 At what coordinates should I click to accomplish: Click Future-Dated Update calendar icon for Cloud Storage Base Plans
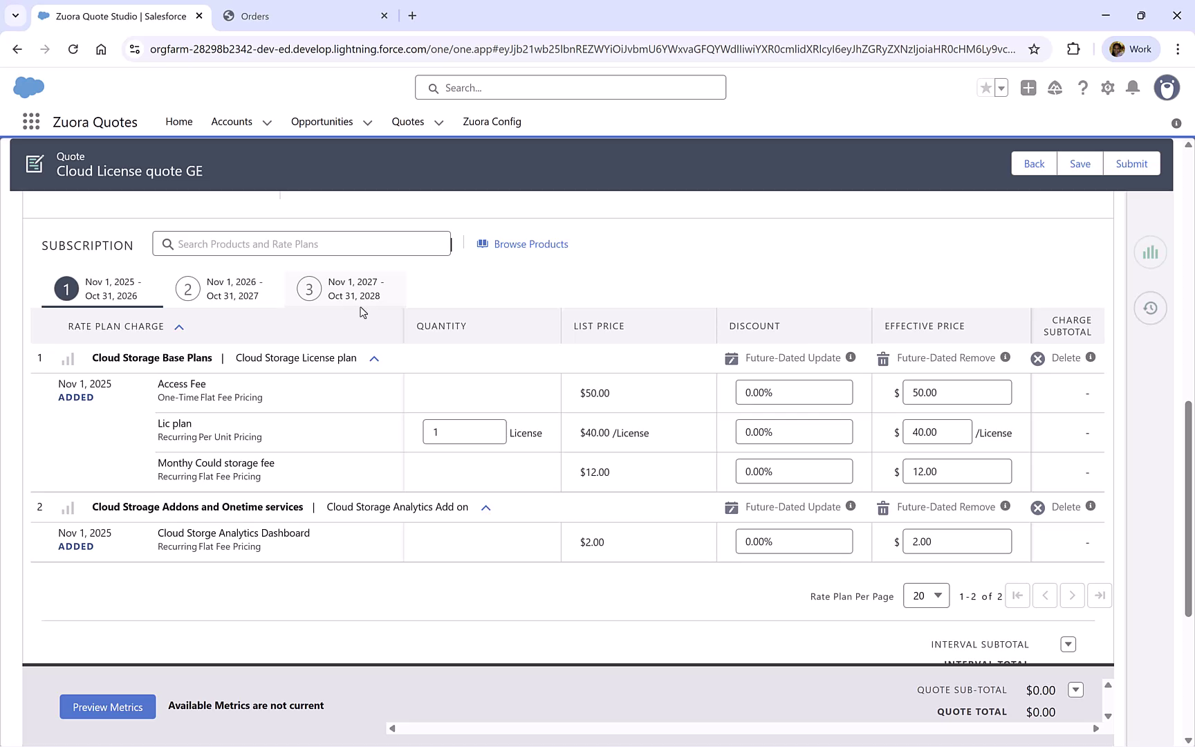coord(731,358)
